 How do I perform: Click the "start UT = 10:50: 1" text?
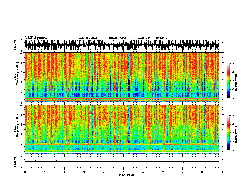(x=152, y=38)
